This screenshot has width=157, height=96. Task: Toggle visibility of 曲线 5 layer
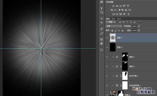(x=107, y=57)
